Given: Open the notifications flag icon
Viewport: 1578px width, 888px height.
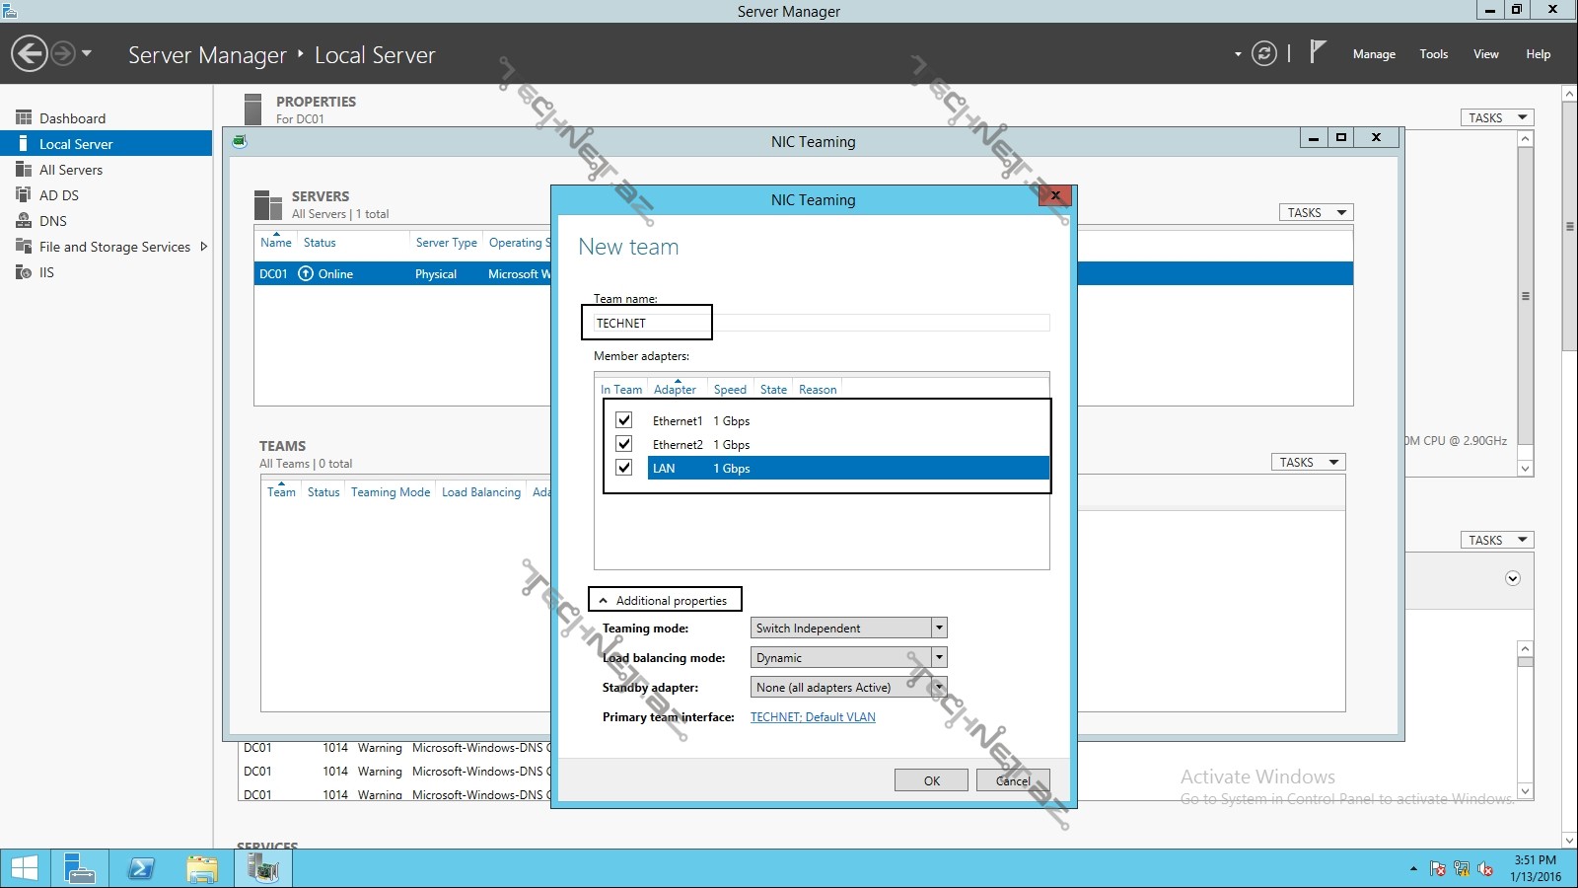Looking at the screenshot, I should pyautogui.click(x=1318, y=51).
